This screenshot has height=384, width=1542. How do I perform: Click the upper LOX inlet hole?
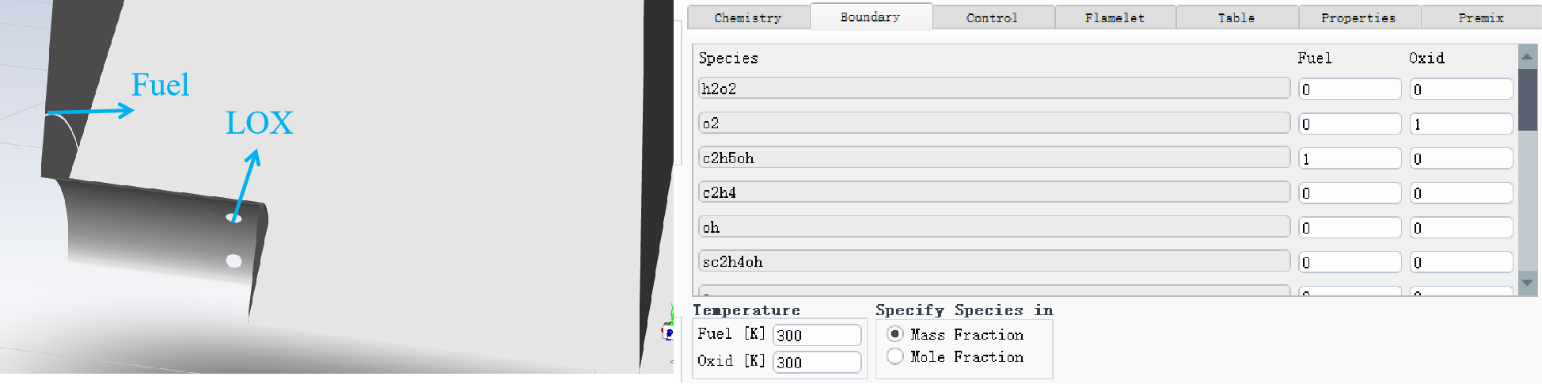[234, 218]
